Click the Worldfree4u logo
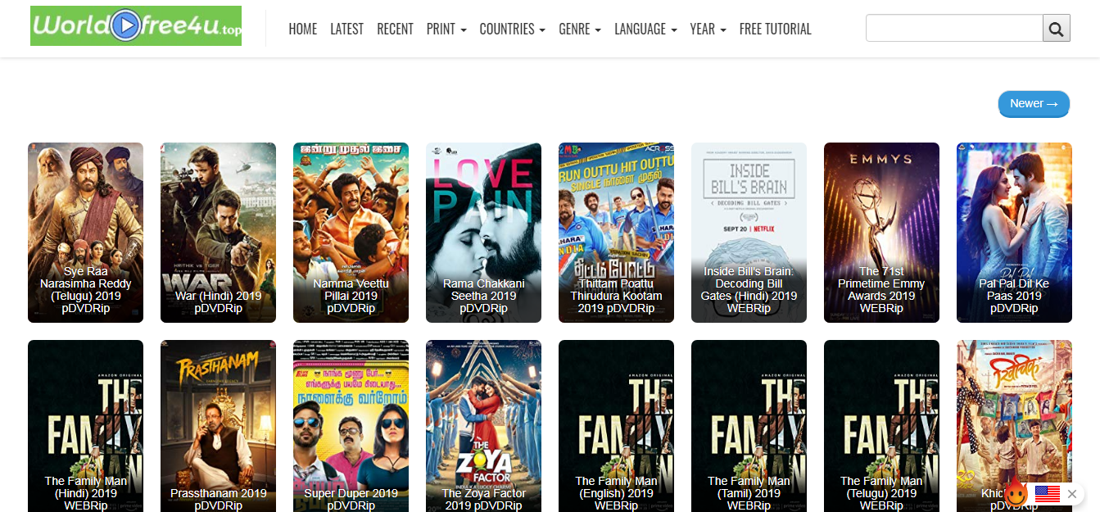The width and height of the screenshot is (1100, 512). point(136,26)
